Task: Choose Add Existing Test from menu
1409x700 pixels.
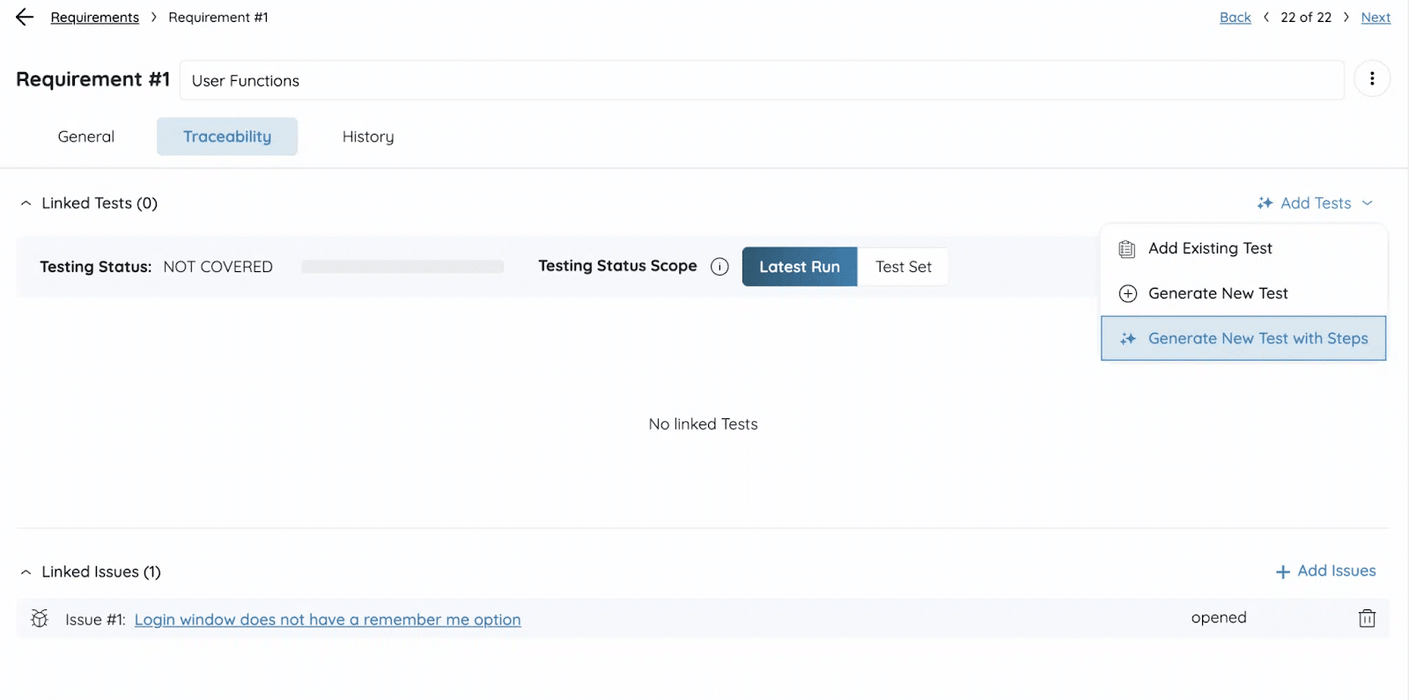Action: coord(1209,248)
